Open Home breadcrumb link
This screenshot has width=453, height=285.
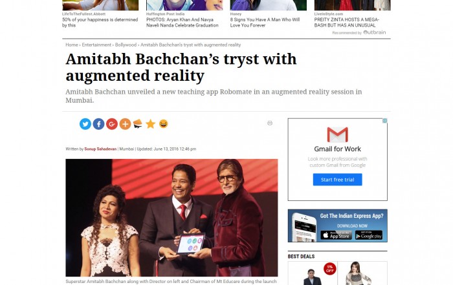tap(72, 45)
